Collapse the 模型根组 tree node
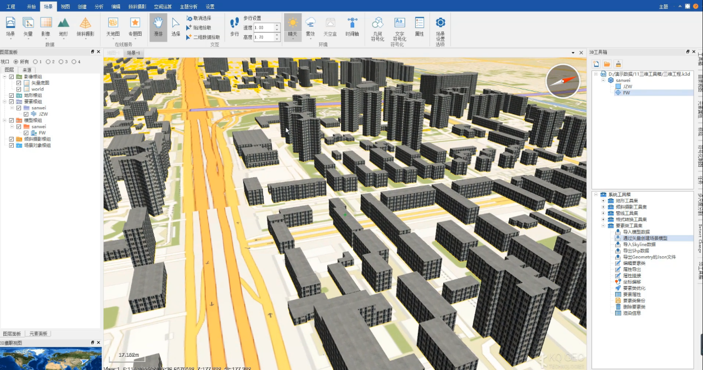703x370 pixels. click(5, 120)
